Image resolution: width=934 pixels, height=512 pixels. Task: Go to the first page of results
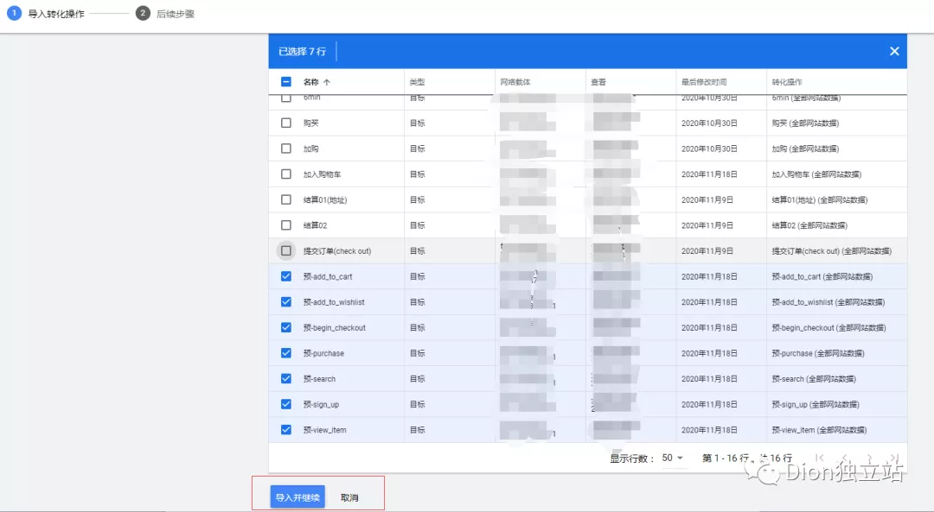click(819, 458)
